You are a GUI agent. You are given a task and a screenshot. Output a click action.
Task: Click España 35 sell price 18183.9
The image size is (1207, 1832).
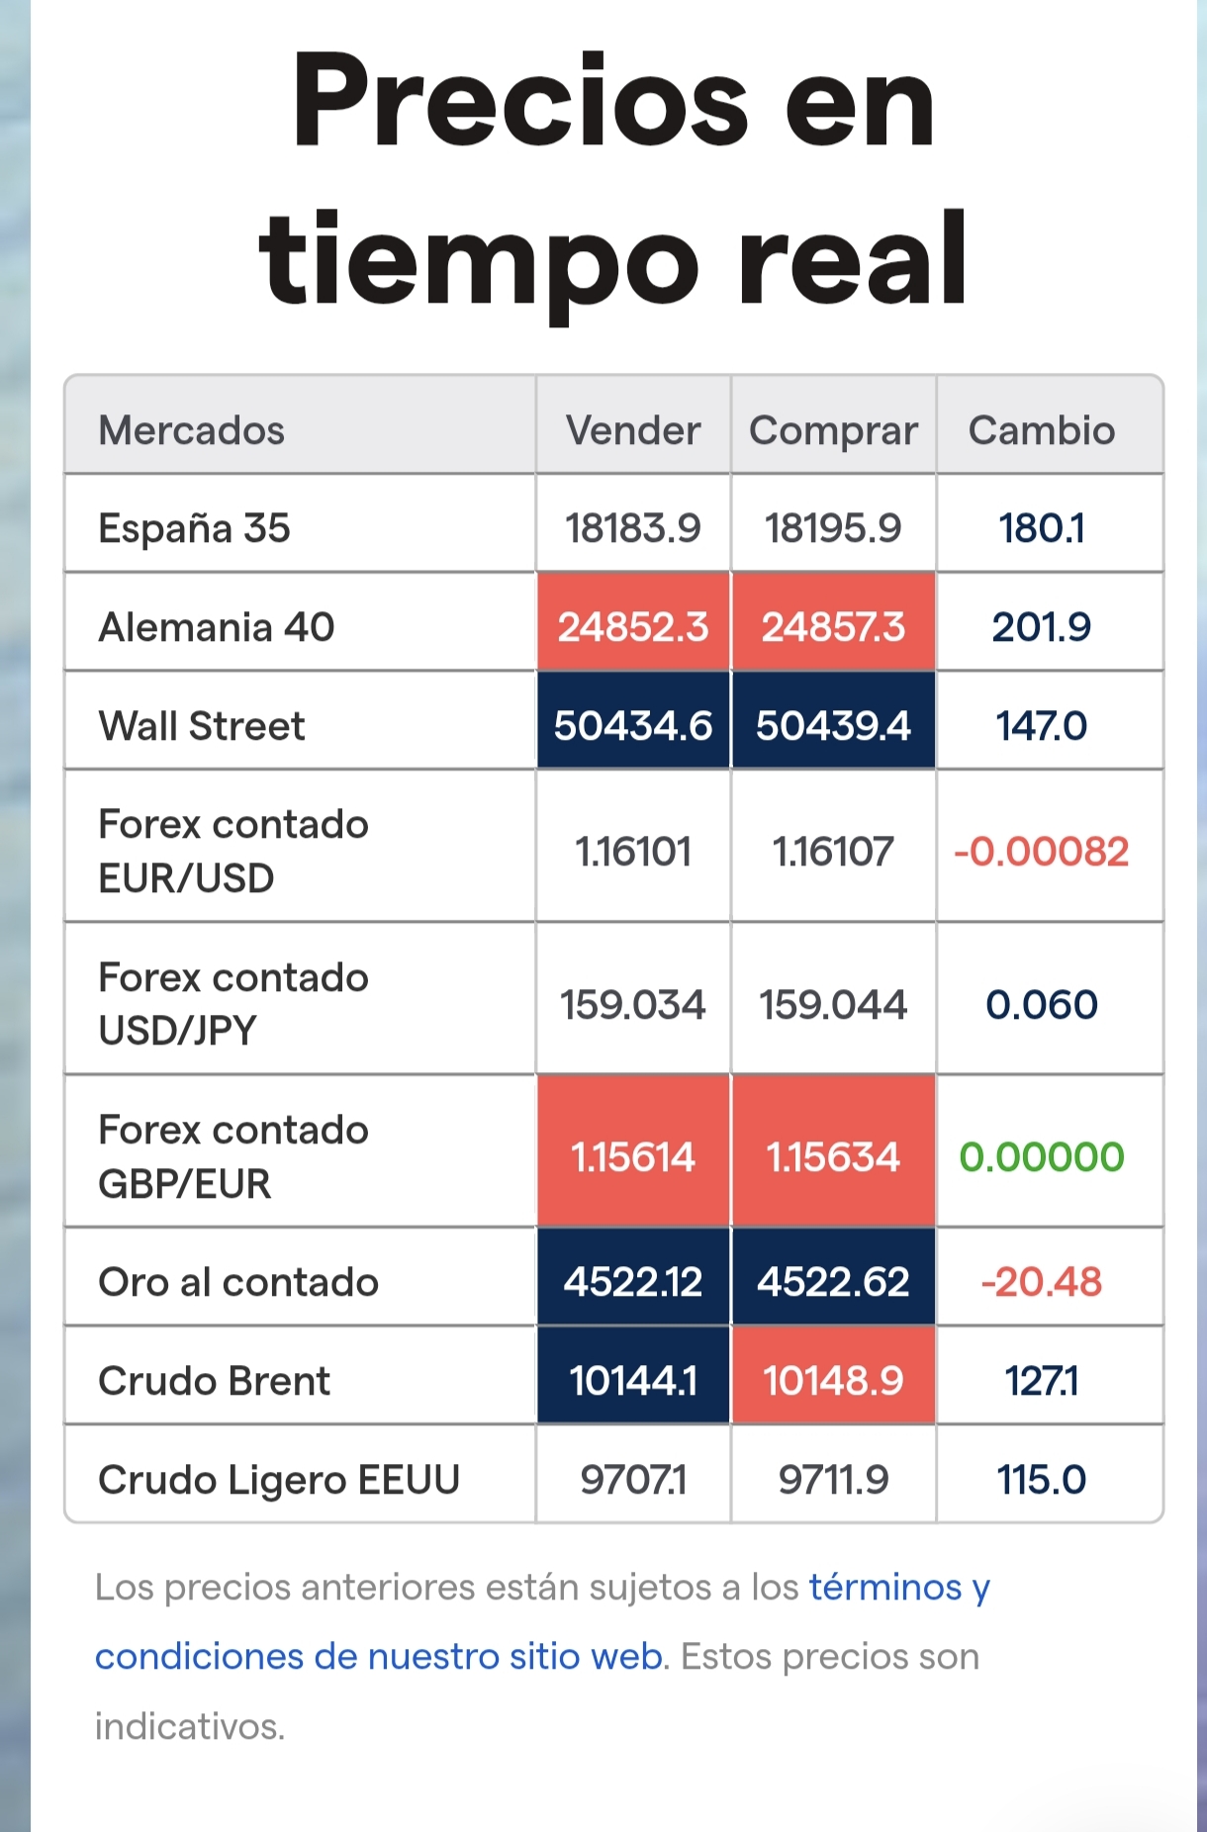point(633,528)
